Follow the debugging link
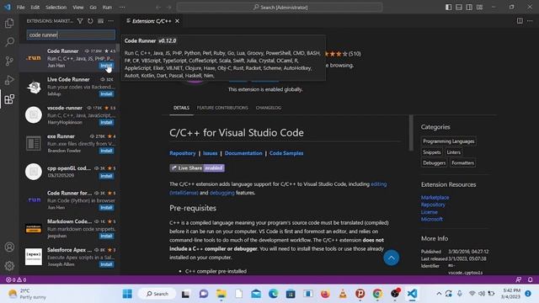539x303 pixels. pos(221,193)
